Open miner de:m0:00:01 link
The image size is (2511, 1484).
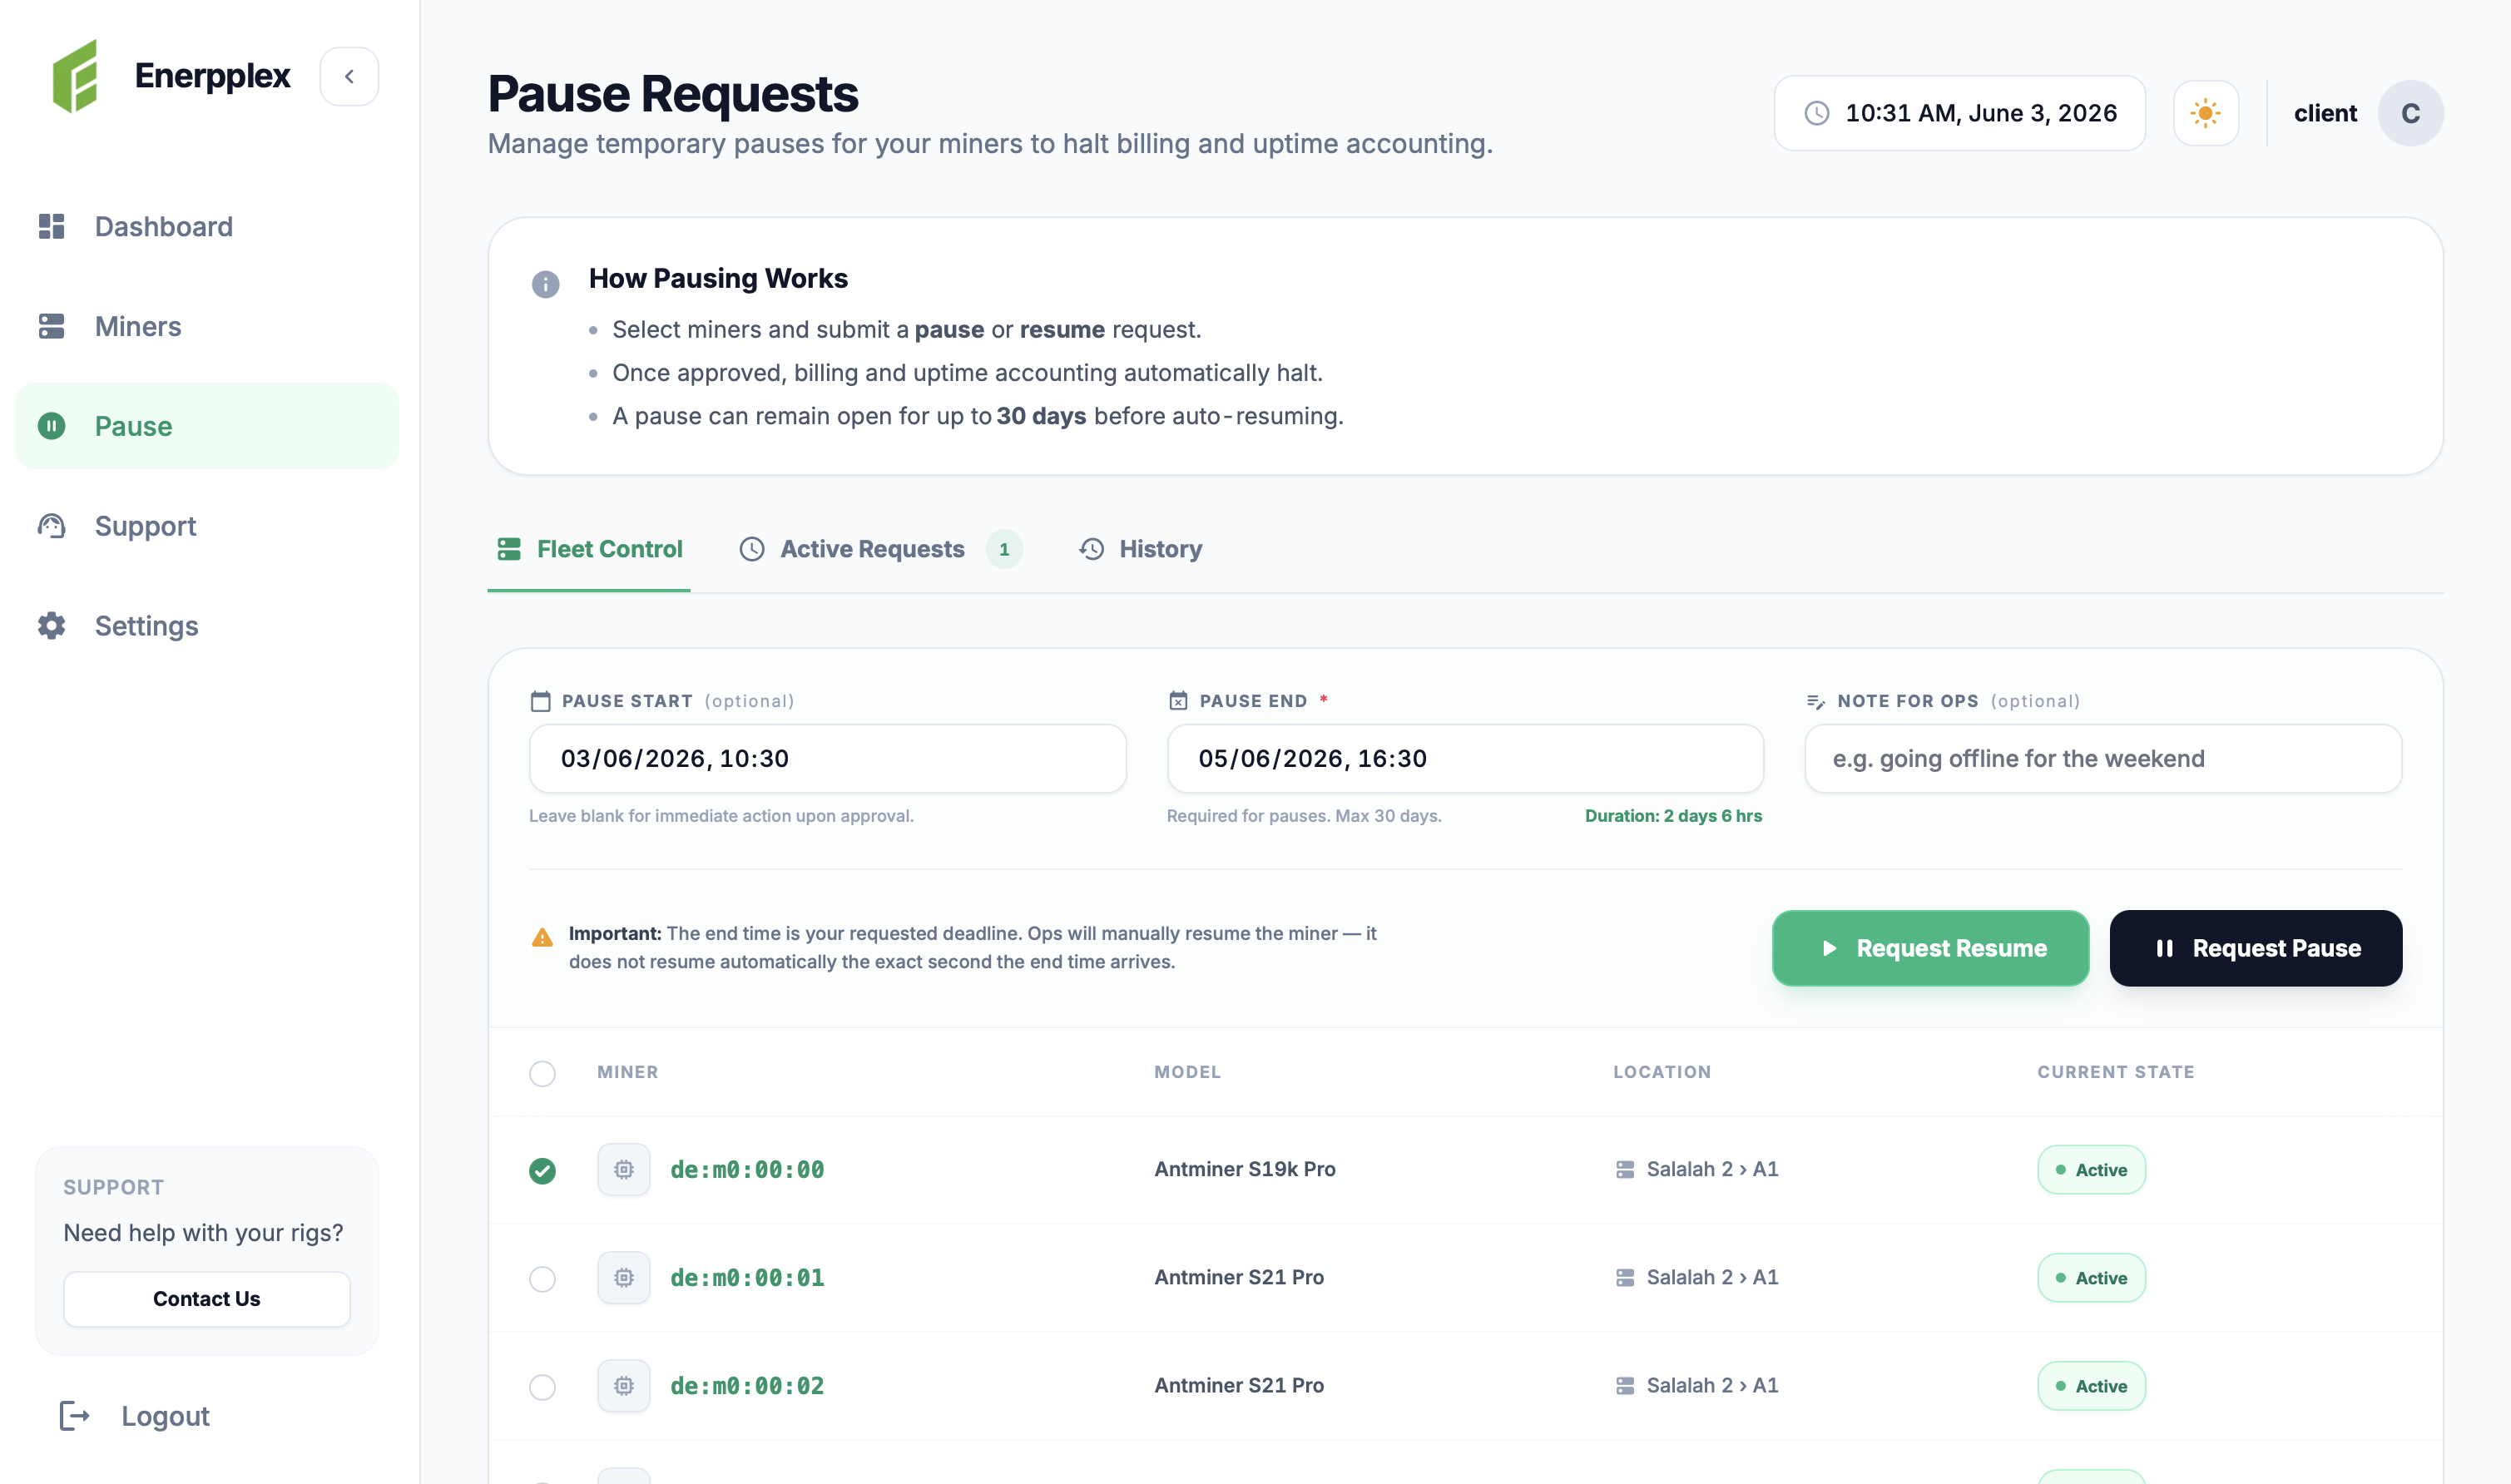click(747, 1277)
